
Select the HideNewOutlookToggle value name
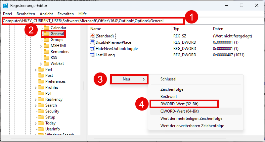click(x=116, y=49)
